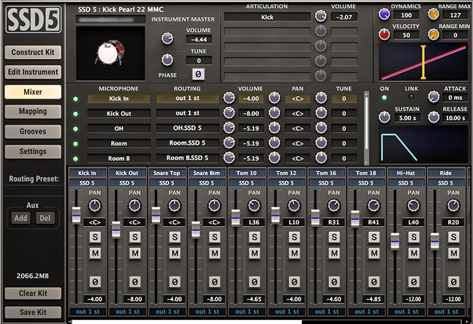Toggle the envelope ON indicator

(x=385, y=98)
